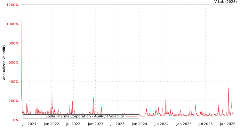This screenshot has width=240, height=128.
Task: Click the red line sample in the legend
Action: 132,116
